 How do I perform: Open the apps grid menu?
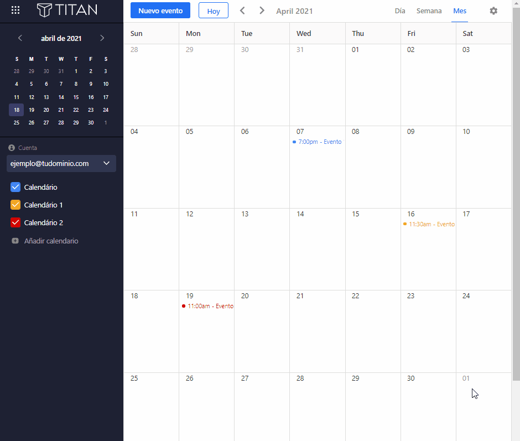pos(15,11)
